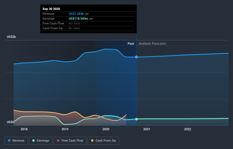Click the 2019 x-axis label
233x149 pixels.
65,129
